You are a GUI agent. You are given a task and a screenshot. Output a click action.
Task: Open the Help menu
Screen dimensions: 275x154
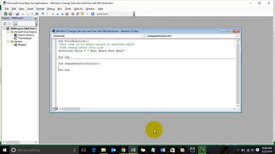click(100, 9)
